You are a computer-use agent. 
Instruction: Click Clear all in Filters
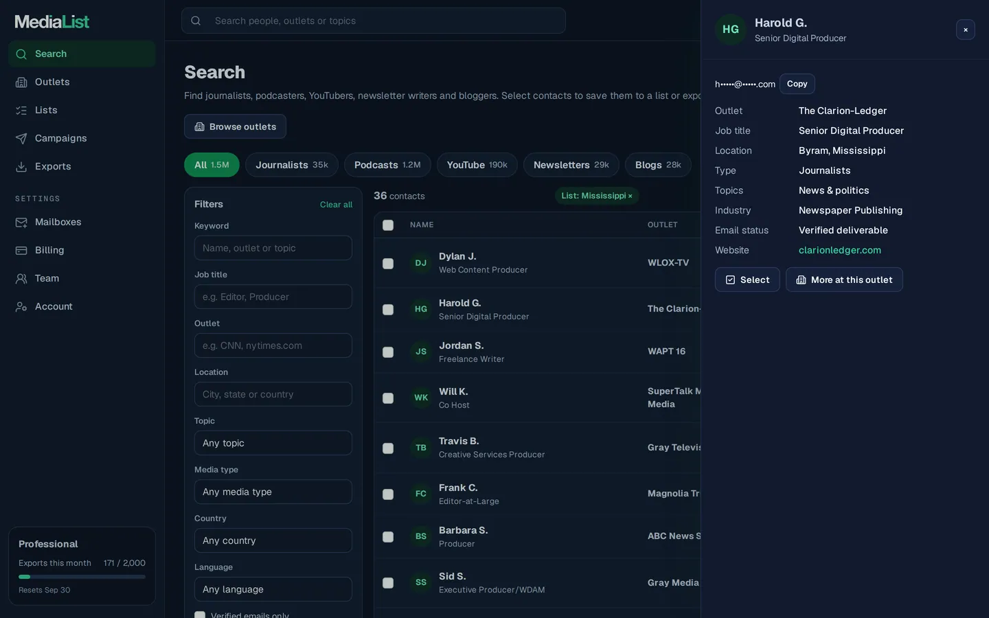[336, 205]
